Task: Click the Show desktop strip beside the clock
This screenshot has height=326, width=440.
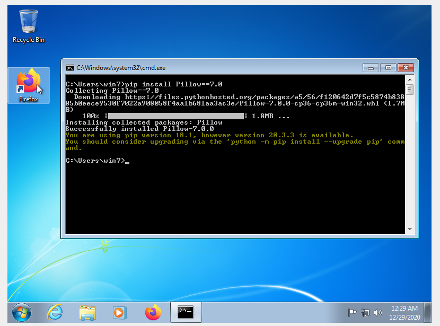Action: [x=428, y=312]
